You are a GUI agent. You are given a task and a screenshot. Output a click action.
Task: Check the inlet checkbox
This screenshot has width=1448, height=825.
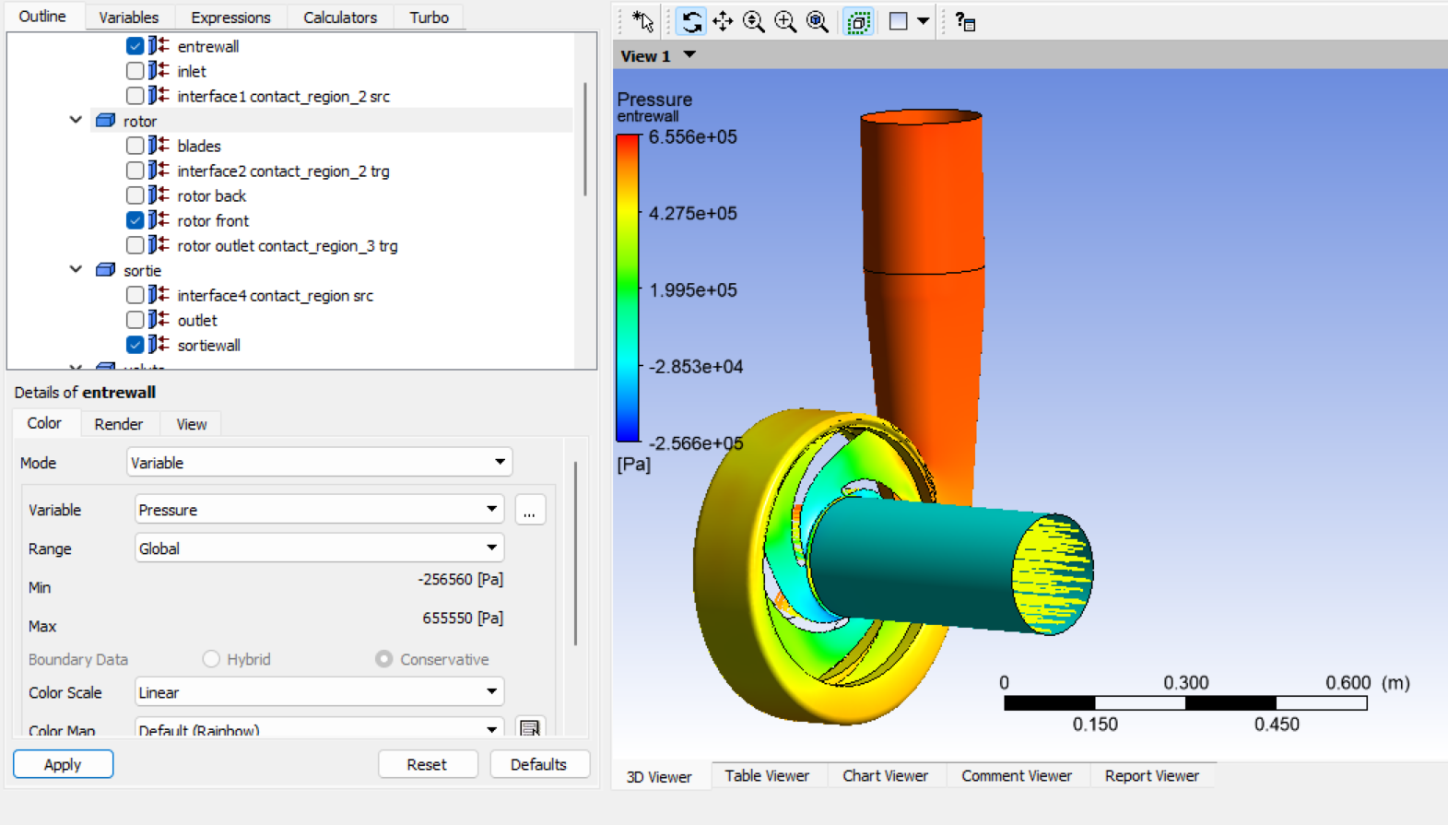pos(135,70)
